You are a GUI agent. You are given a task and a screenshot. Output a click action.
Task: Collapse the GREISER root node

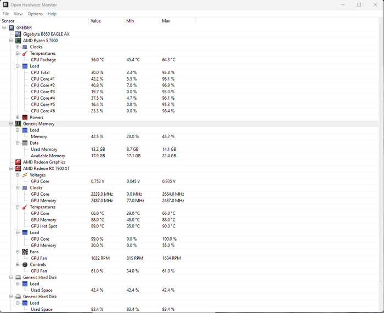point(4,27)
